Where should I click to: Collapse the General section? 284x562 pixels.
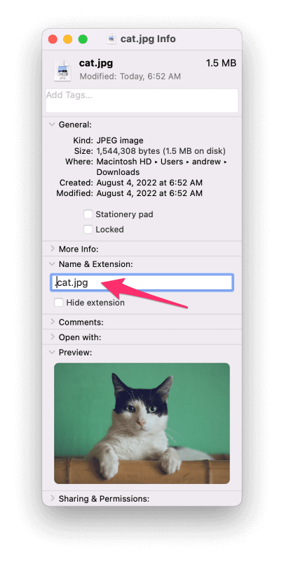tap(52, 125)
